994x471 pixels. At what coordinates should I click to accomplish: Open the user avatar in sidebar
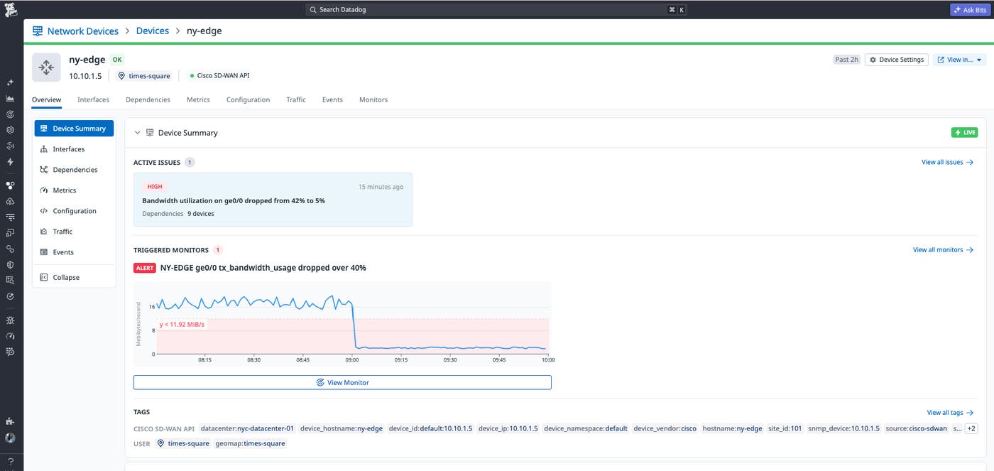pos(10,438)
